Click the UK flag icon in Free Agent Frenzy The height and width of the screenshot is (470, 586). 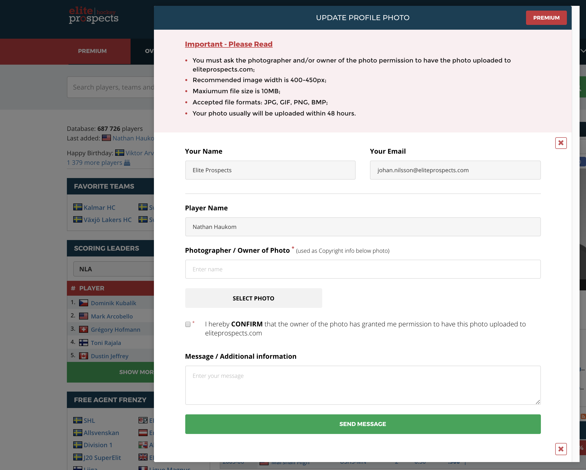coord(143,457)
